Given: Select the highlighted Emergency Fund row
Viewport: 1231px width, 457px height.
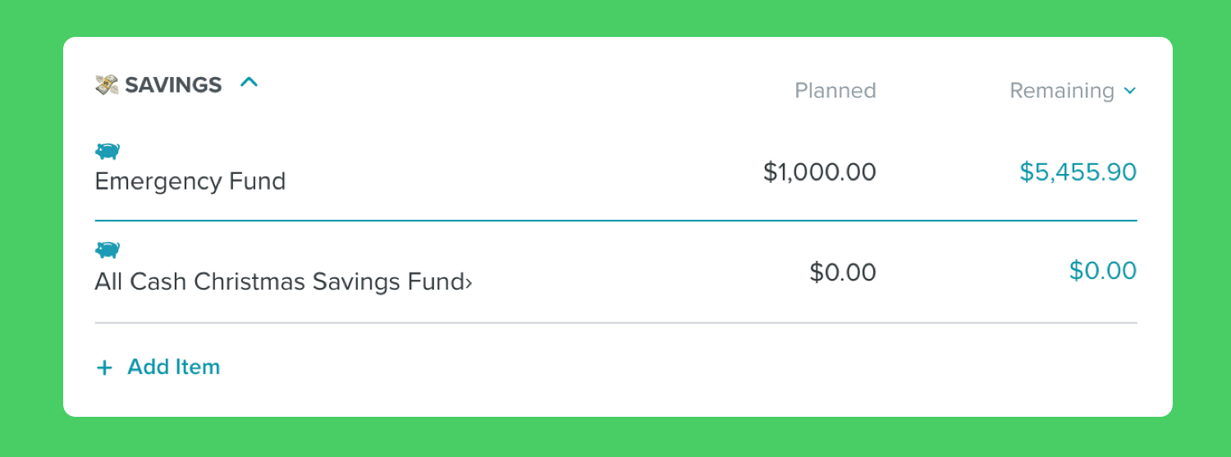Looking at the screenshot, I should click(x=616, y=171).
